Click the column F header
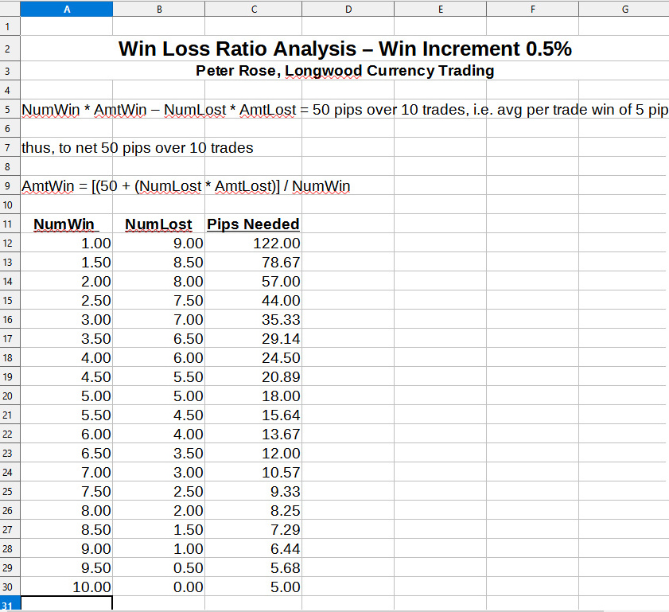 pyautogui.click(x=531, y=9)
